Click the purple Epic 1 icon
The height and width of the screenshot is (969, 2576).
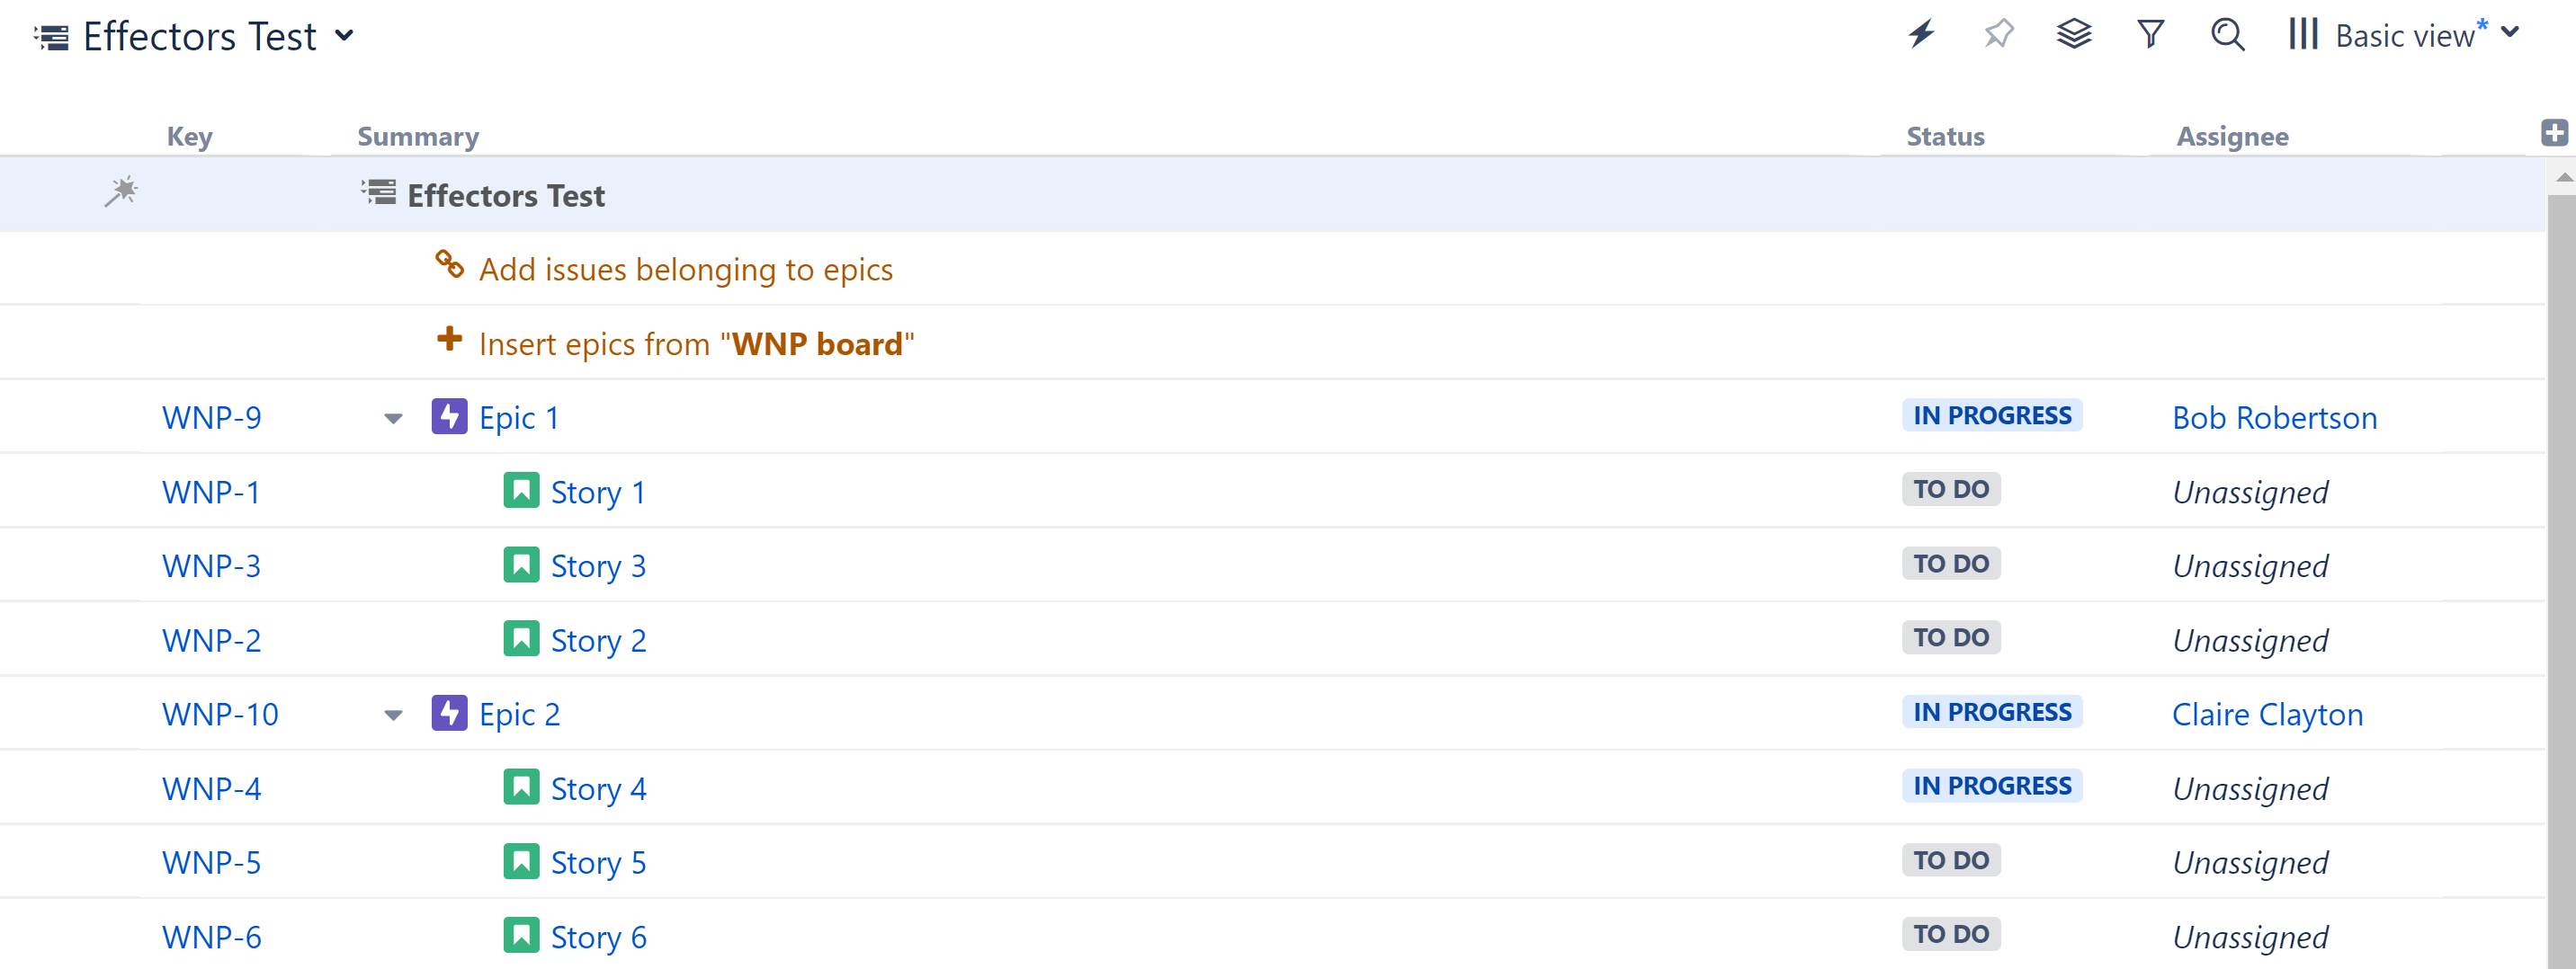pos(449,416)
